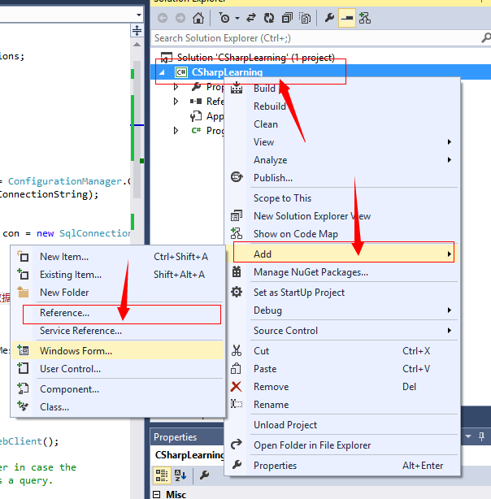Toggle the Preview Selected Items button

347,17
